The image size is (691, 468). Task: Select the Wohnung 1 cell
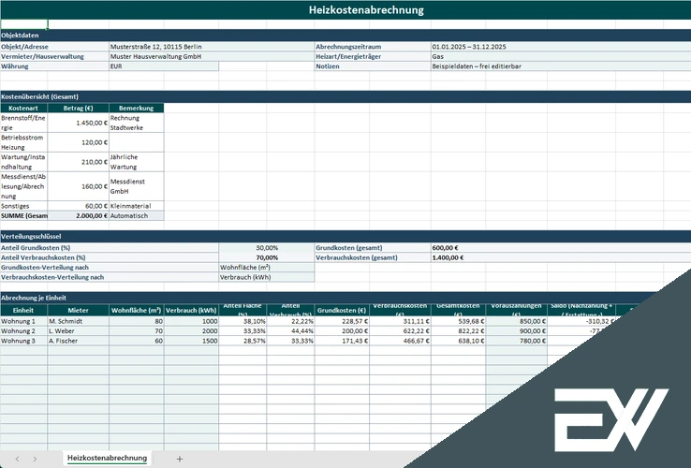(x=23, y=321)
